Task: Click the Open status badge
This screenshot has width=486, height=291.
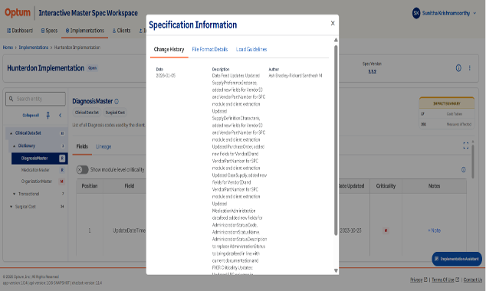Action: click(x=92, y=68)
